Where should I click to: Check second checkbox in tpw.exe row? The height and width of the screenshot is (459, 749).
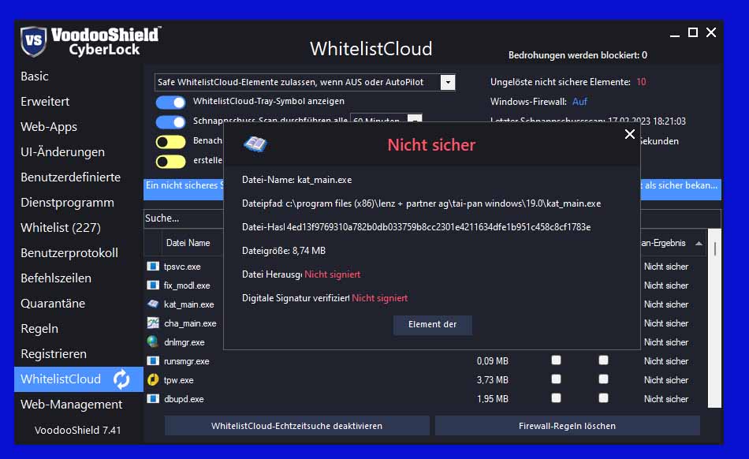pyautogui.click(x=603, y=379)
